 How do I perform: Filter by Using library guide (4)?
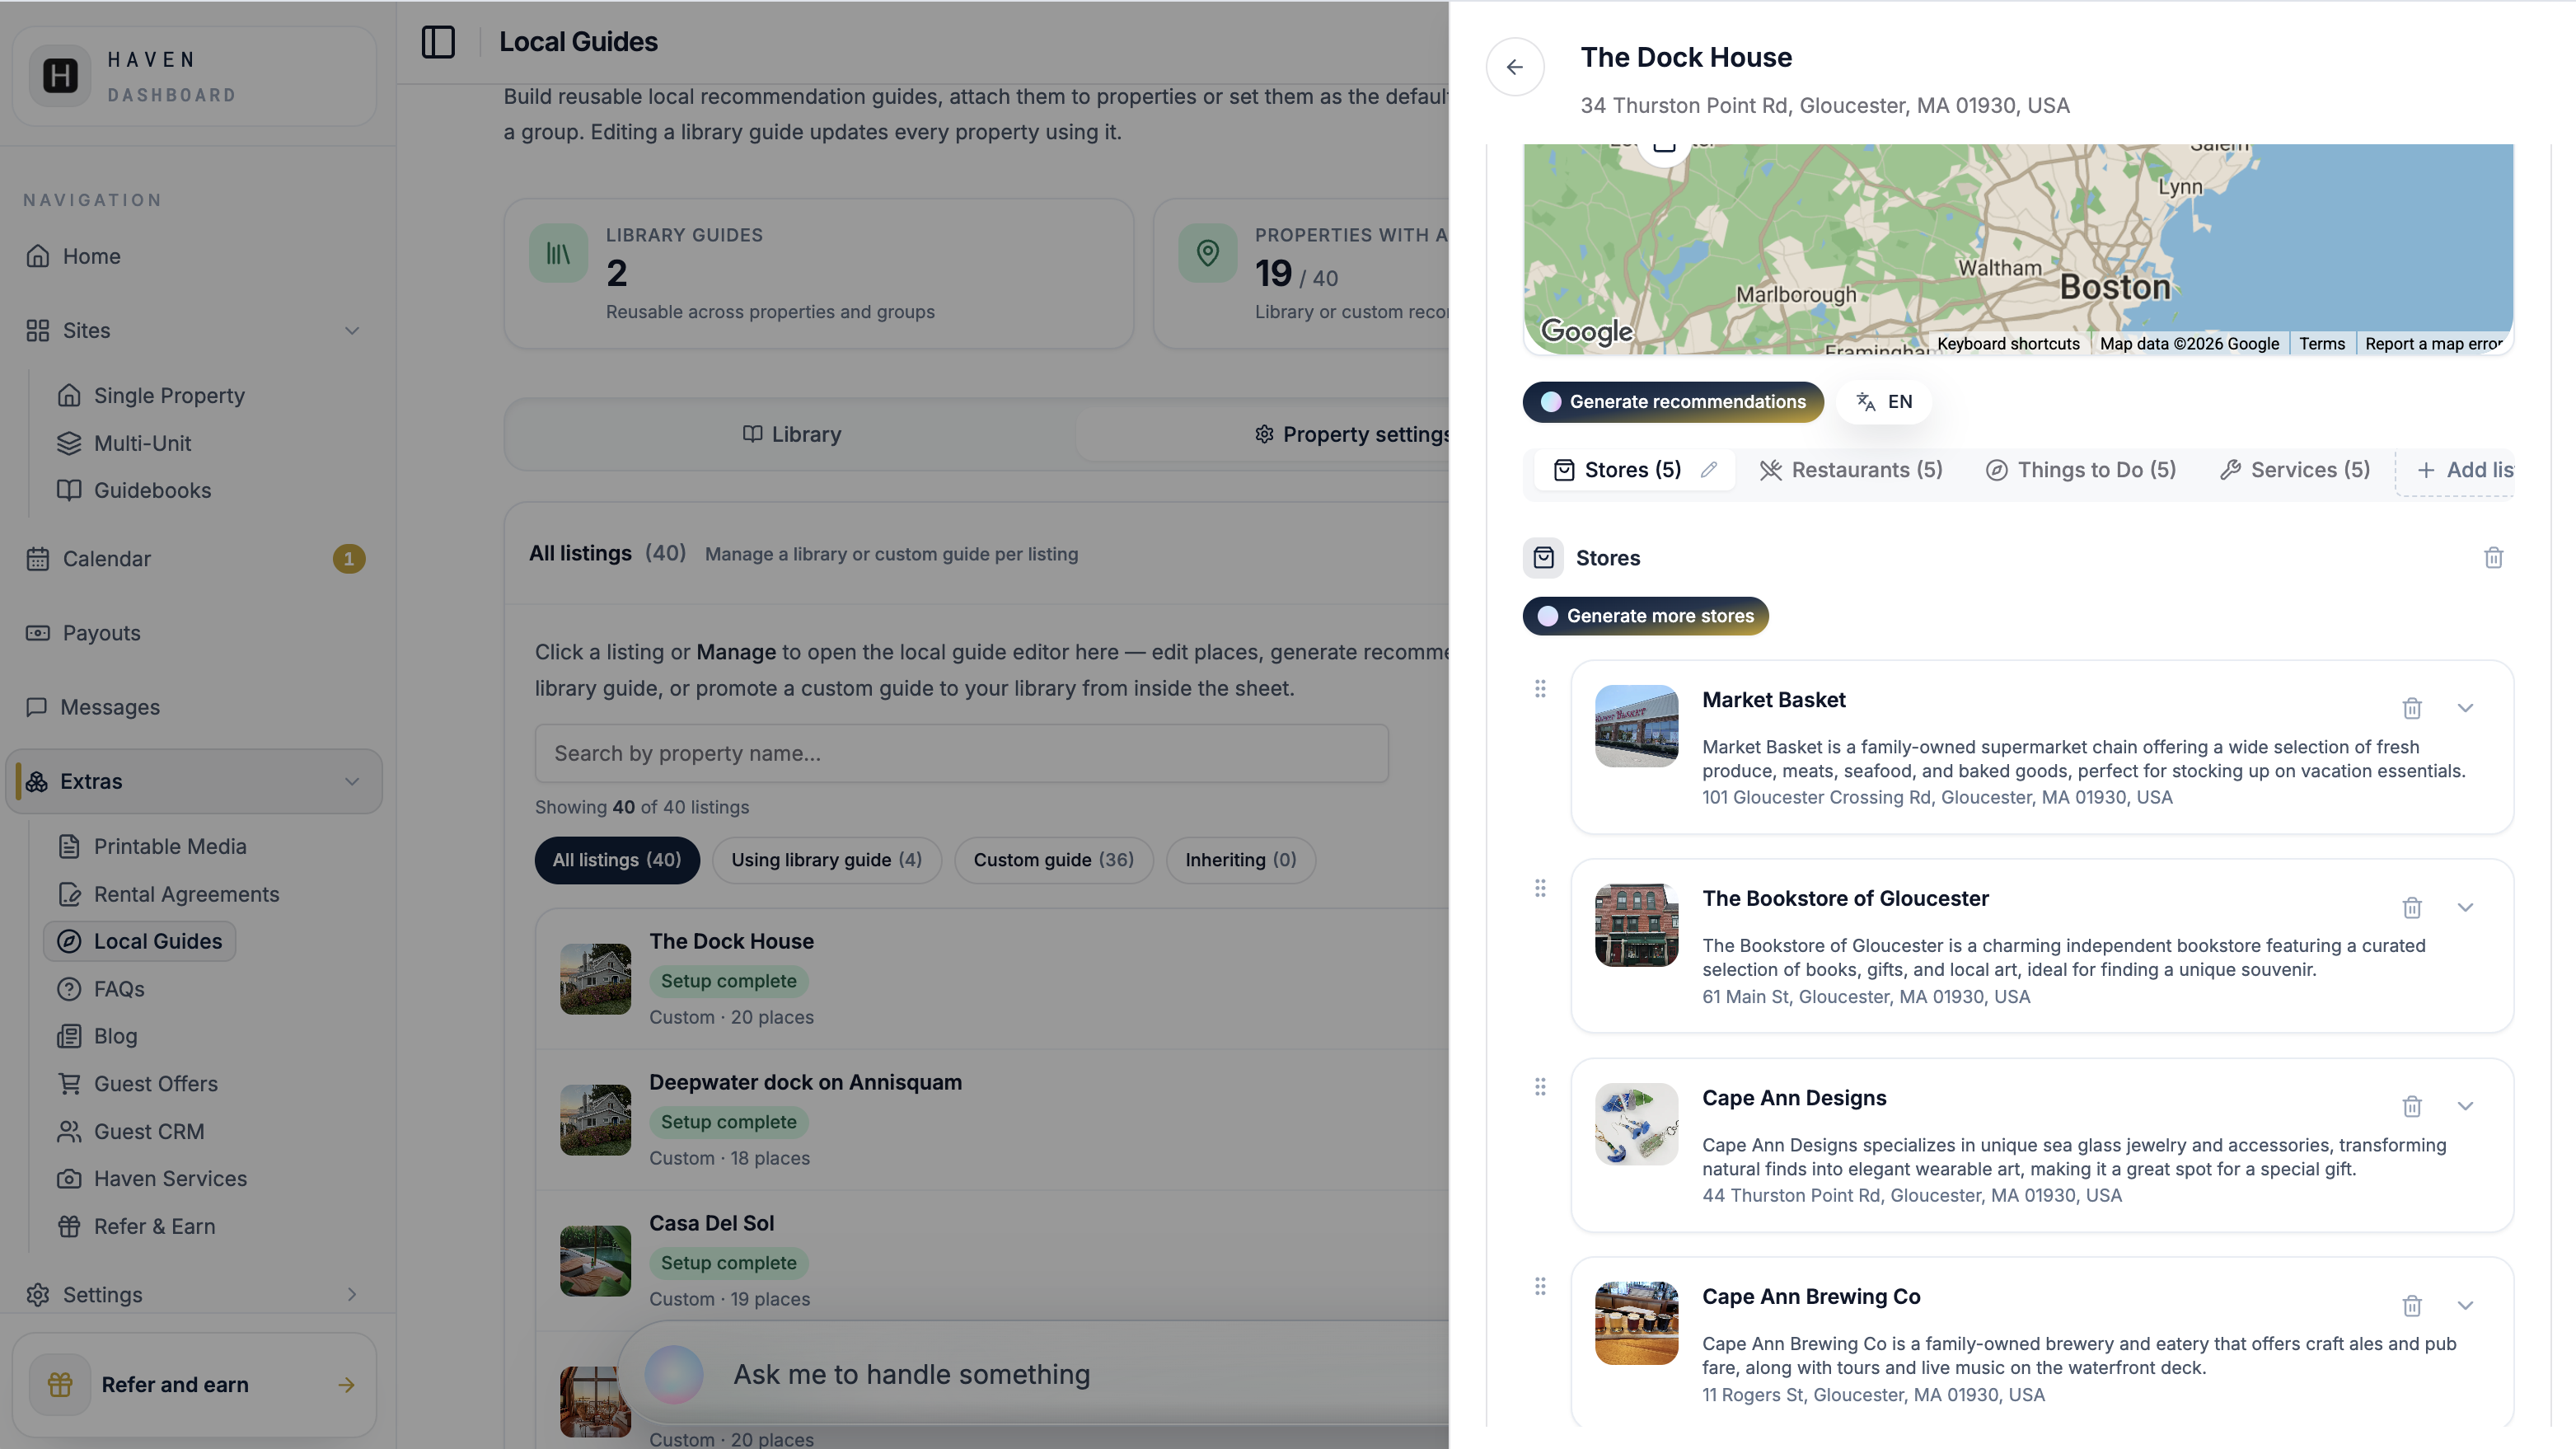coord(826,860)
